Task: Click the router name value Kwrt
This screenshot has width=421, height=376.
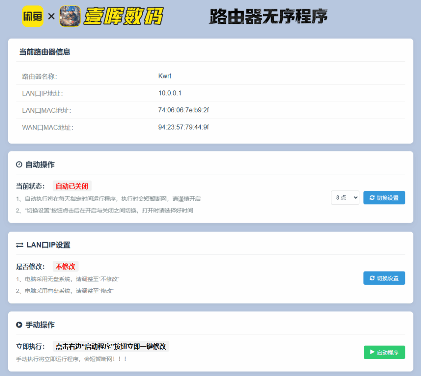Action: tap(164, 76)
